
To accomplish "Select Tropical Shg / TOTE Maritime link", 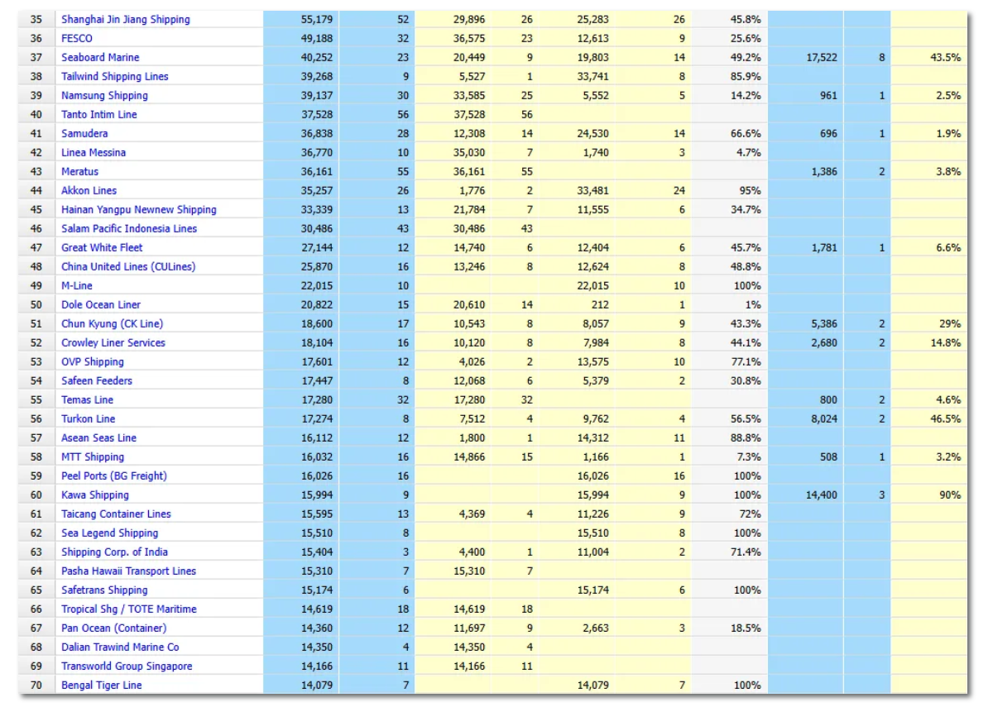I will [x=128, y=609].
